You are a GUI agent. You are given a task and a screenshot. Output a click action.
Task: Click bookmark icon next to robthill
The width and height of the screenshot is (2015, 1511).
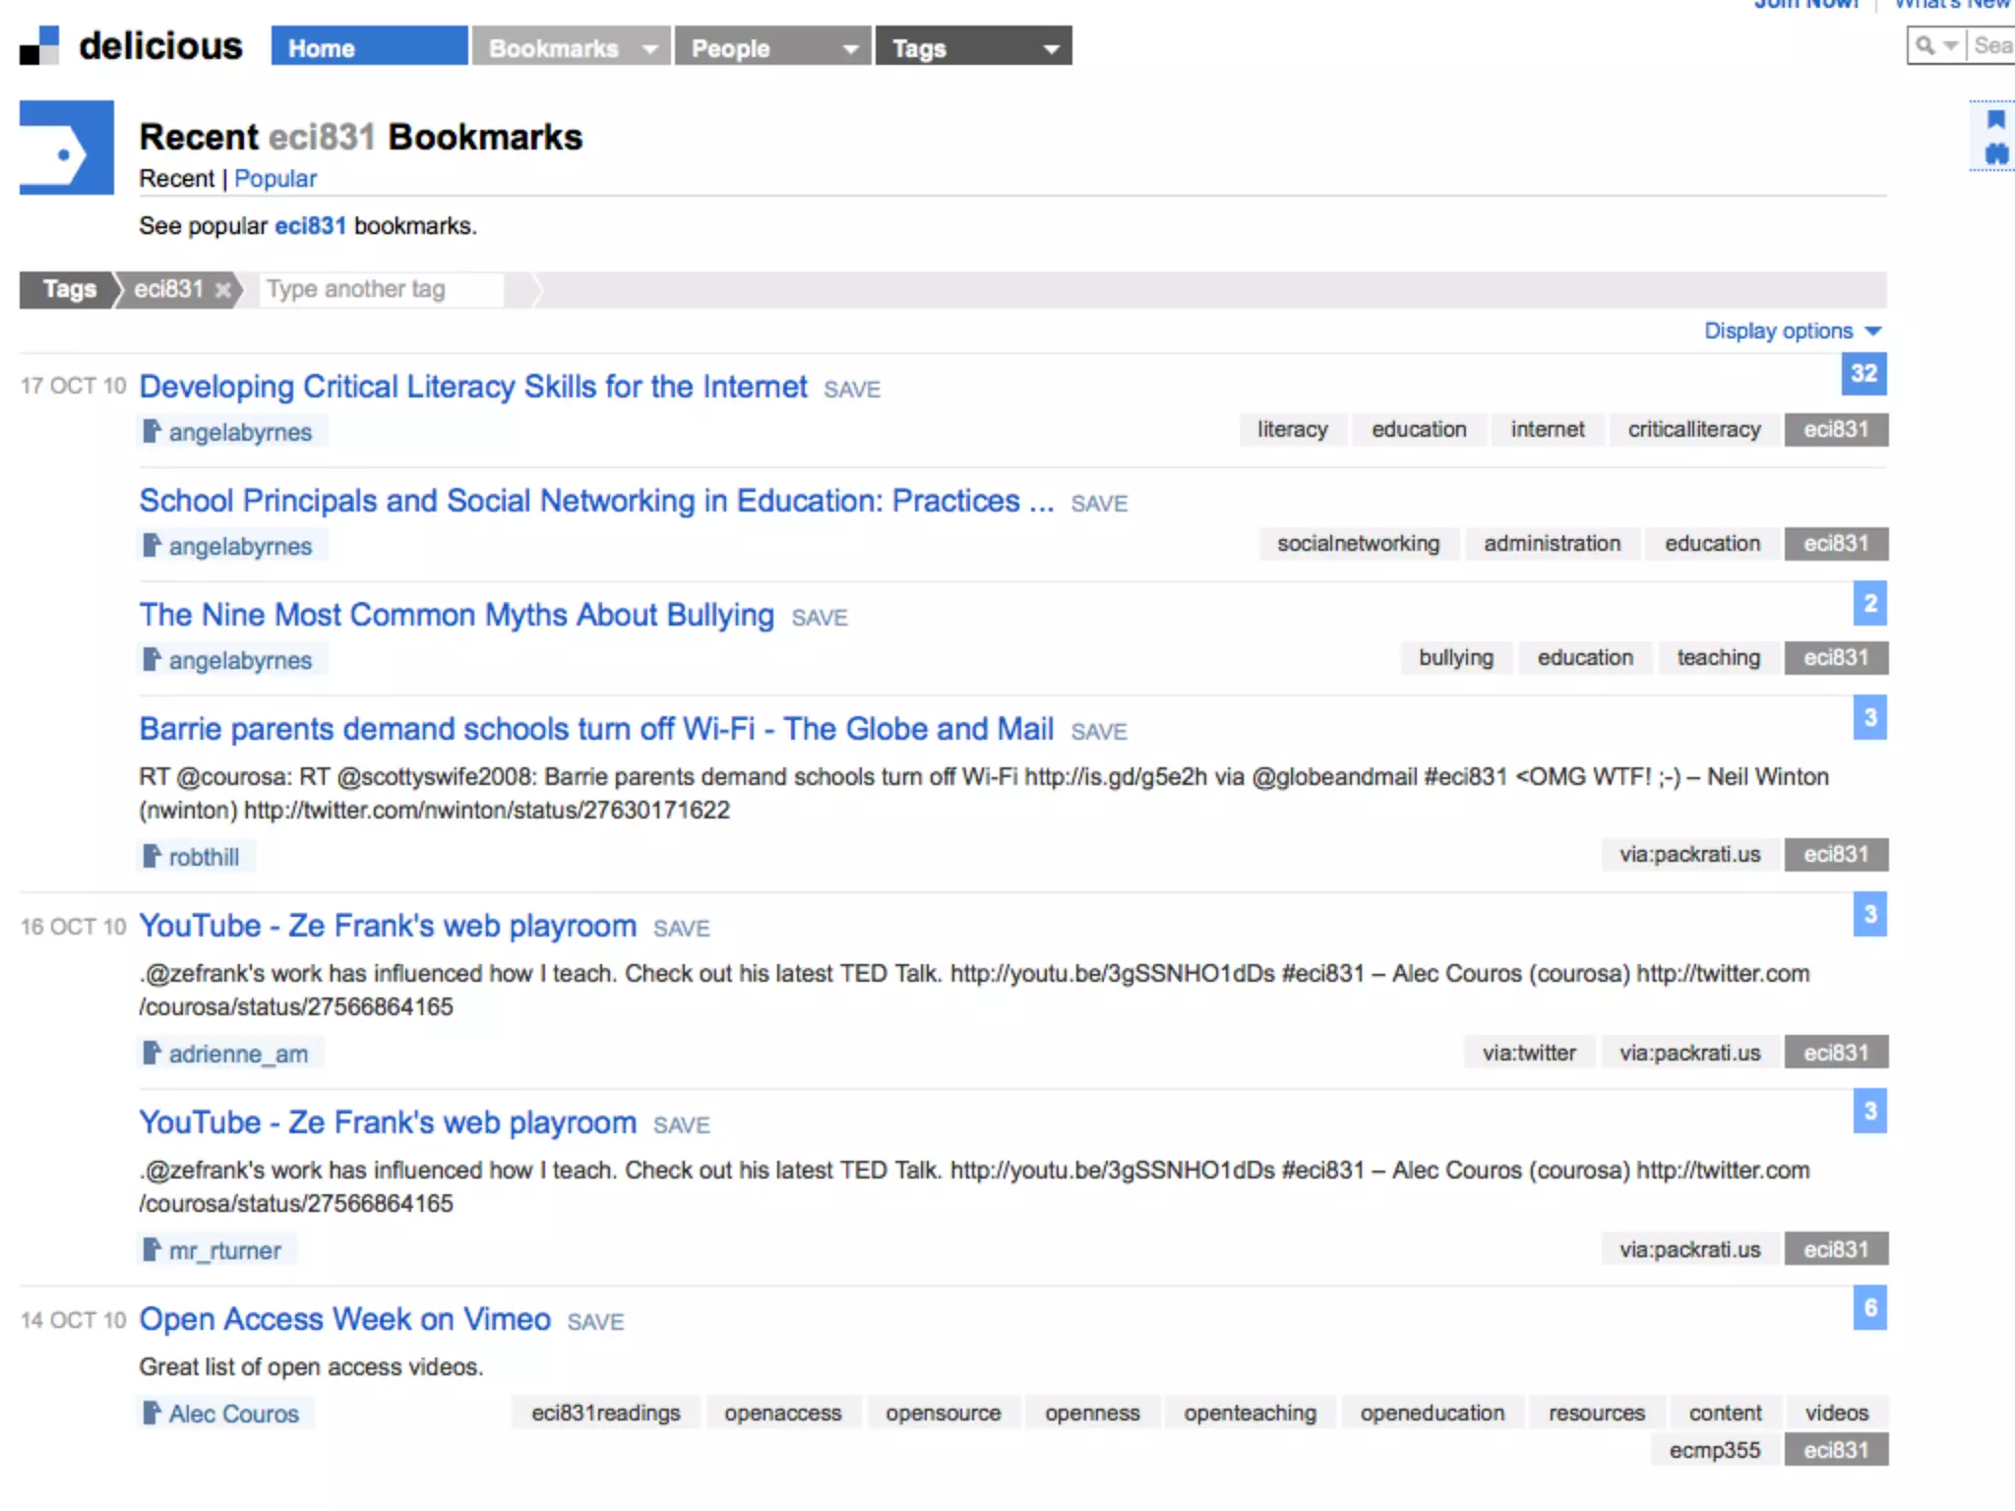click(x=151, y=856)
